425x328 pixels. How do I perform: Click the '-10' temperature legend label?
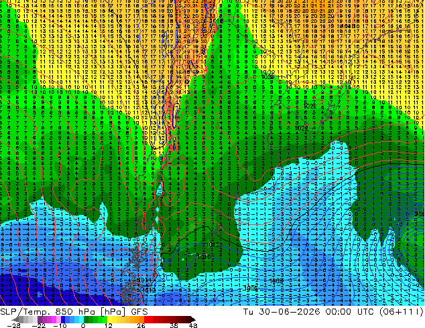point(60,325)
